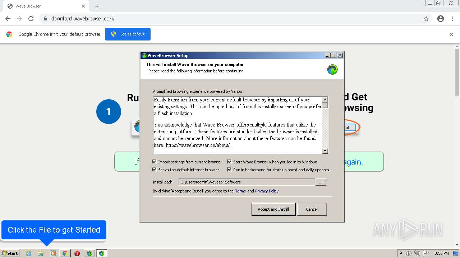The image size is (460, 258).
Task: Show hidden system tray icons
Action: pyautogui.click(x=401, y=253)
